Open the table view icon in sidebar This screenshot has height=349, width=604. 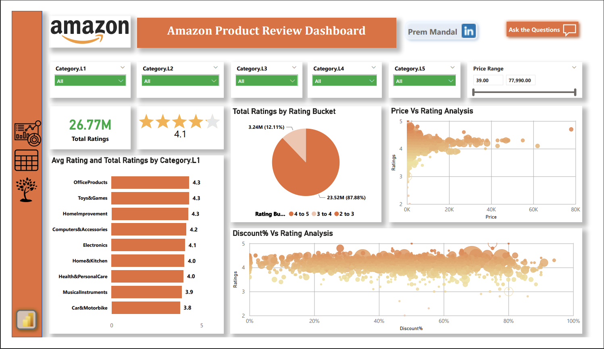click(x=27, y=160)
